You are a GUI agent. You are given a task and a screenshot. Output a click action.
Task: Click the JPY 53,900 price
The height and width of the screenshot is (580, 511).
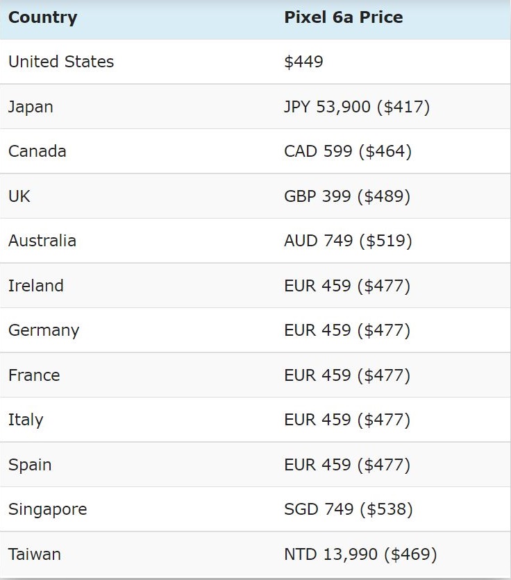coord(357,107)
